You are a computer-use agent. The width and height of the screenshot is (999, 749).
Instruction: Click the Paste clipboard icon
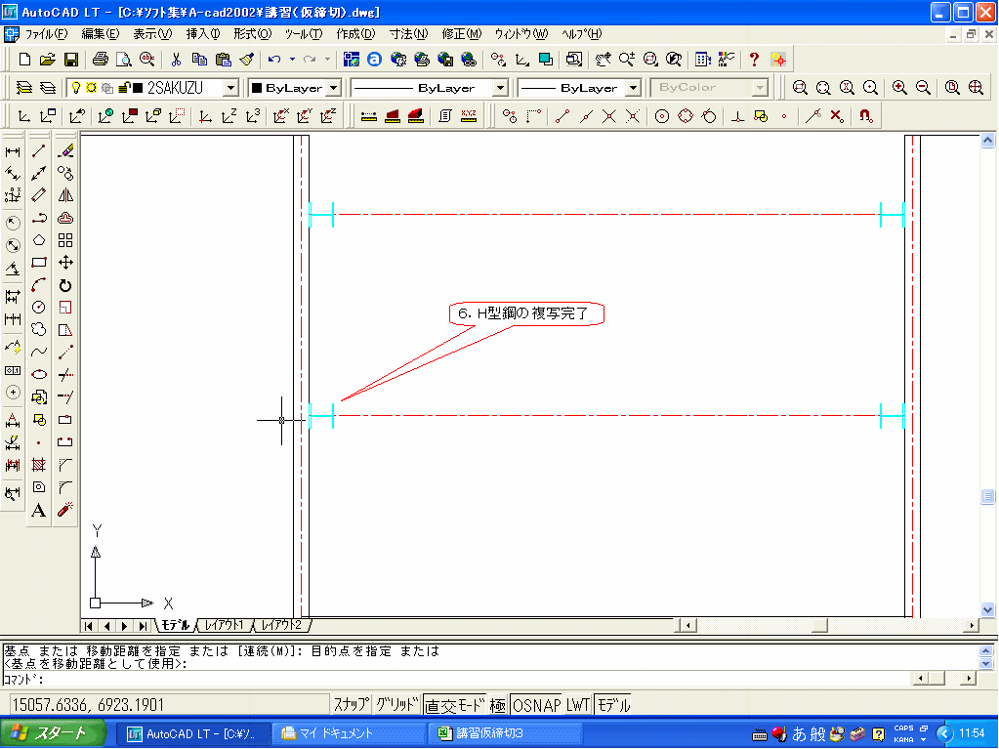(x=223, y=60)
